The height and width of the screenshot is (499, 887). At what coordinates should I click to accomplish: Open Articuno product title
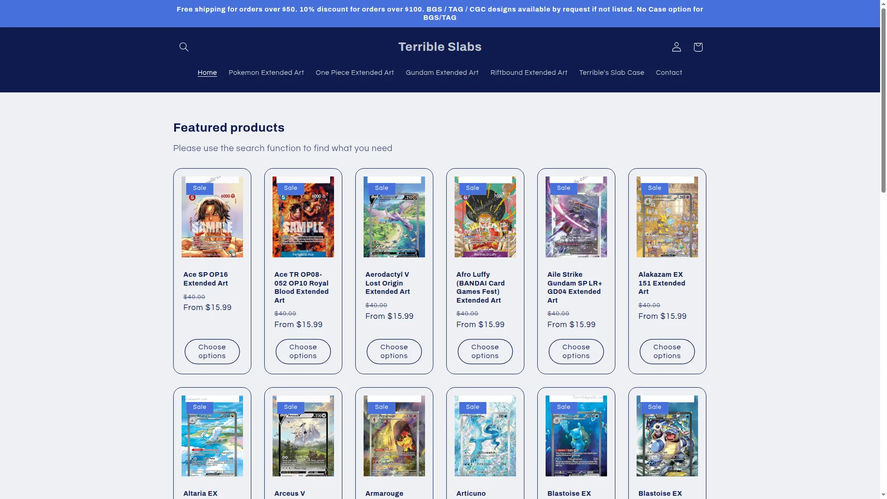click(471, 493)
